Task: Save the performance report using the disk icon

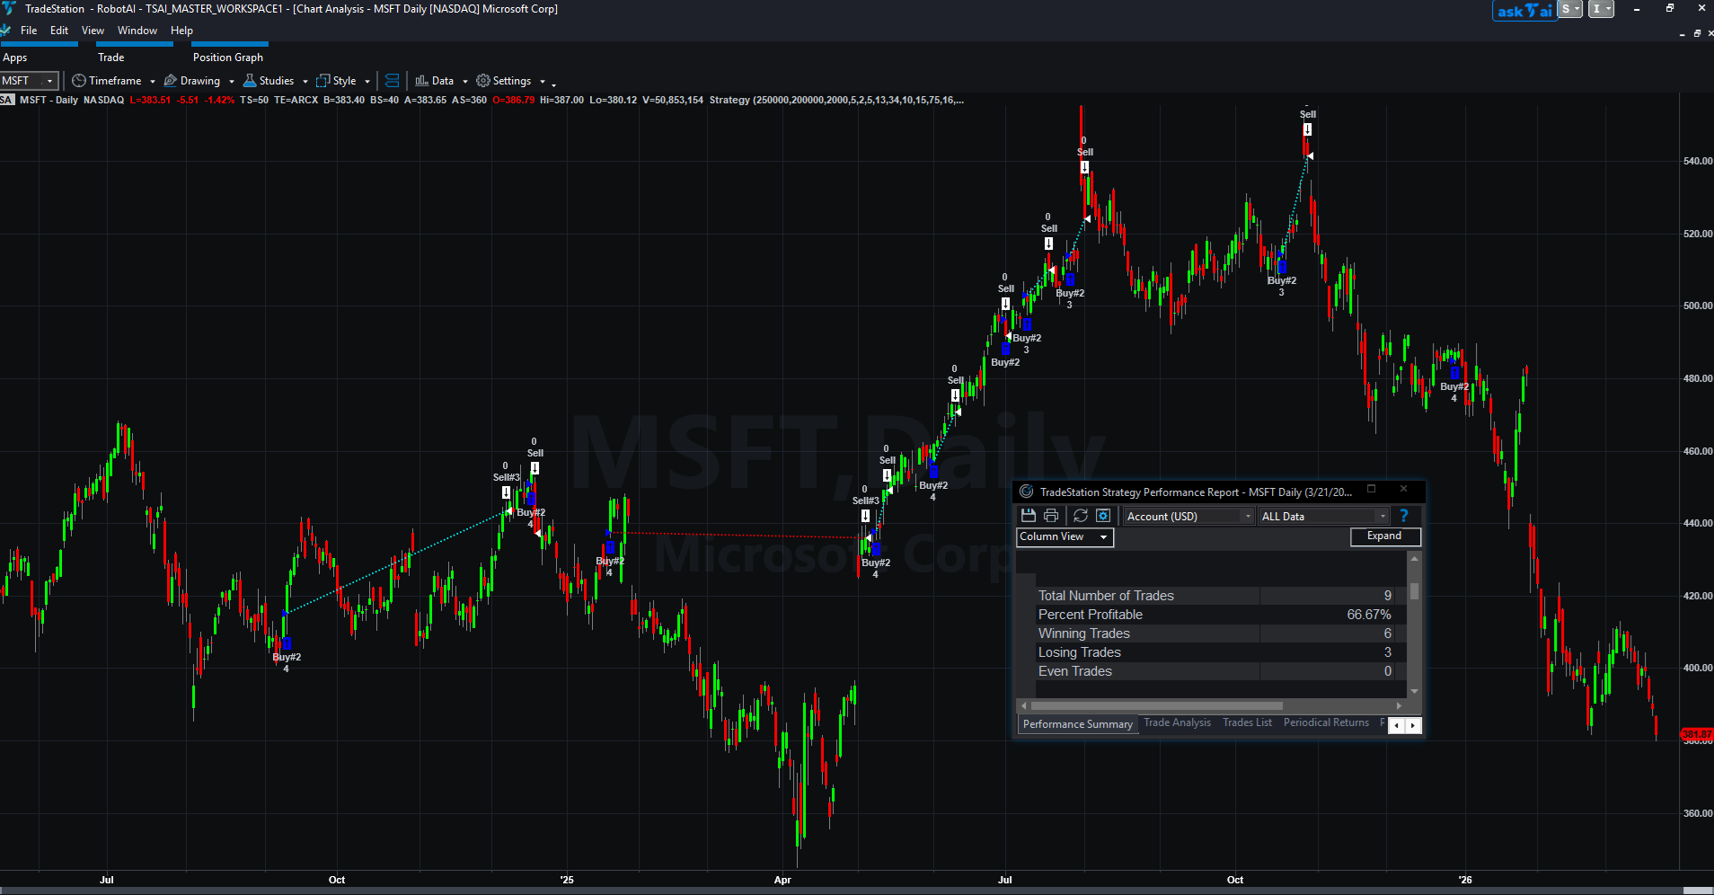Action: pos(1027,515)
